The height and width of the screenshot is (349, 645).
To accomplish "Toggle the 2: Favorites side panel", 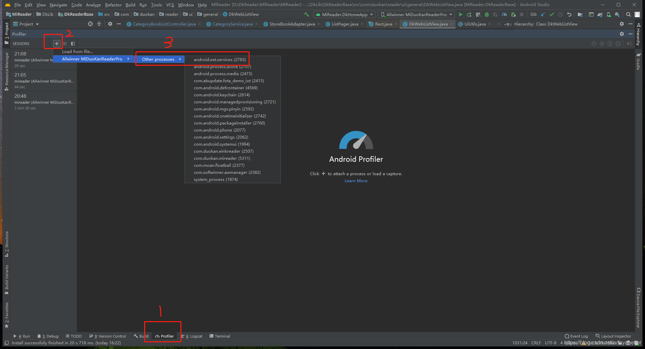I will [x=7, y=315].
